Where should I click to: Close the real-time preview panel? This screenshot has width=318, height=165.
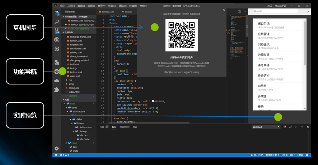tap(308, 12)
